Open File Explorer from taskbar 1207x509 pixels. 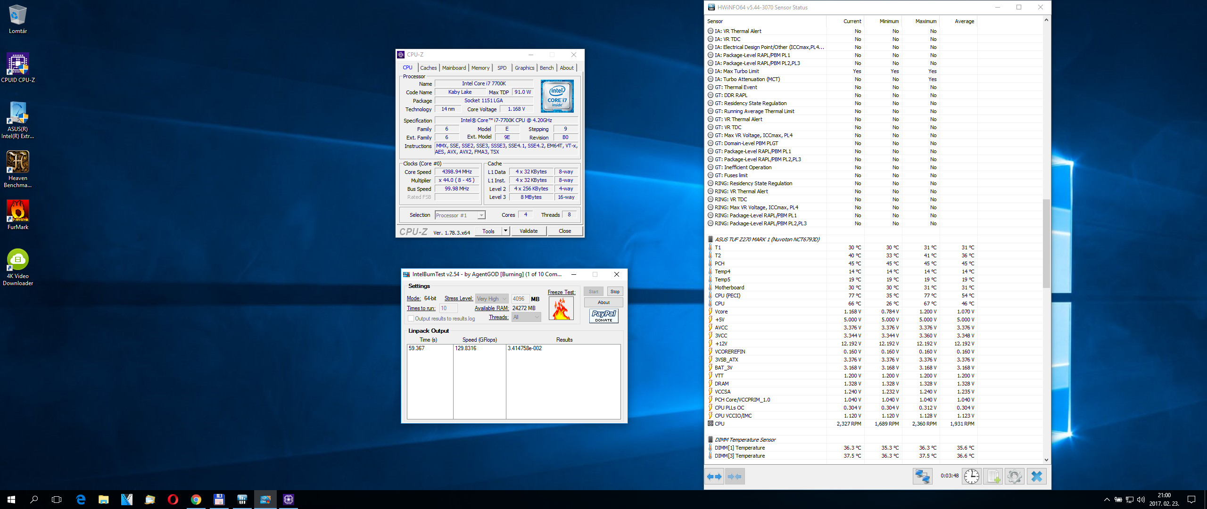pos(104,500)
